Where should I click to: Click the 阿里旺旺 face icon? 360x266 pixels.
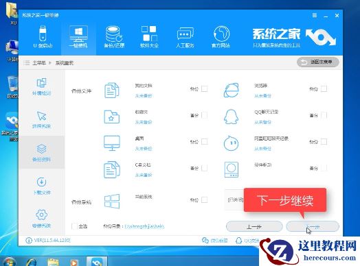[x=232, y=143]
